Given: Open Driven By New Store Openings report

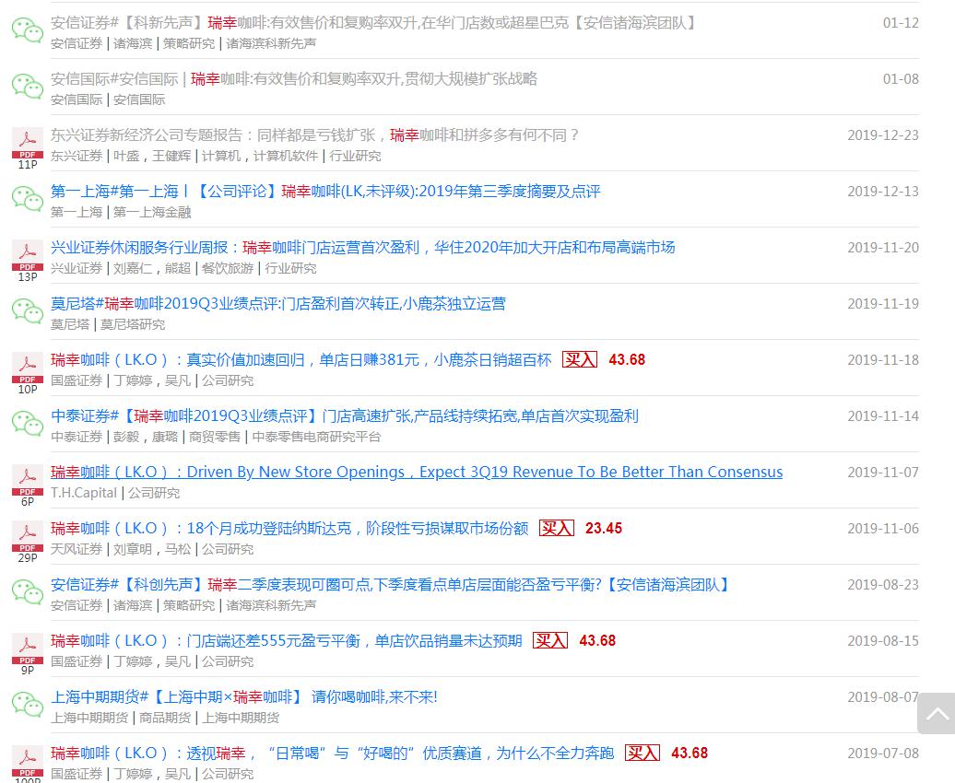Looking at the screenshot, I should [417, 473].
